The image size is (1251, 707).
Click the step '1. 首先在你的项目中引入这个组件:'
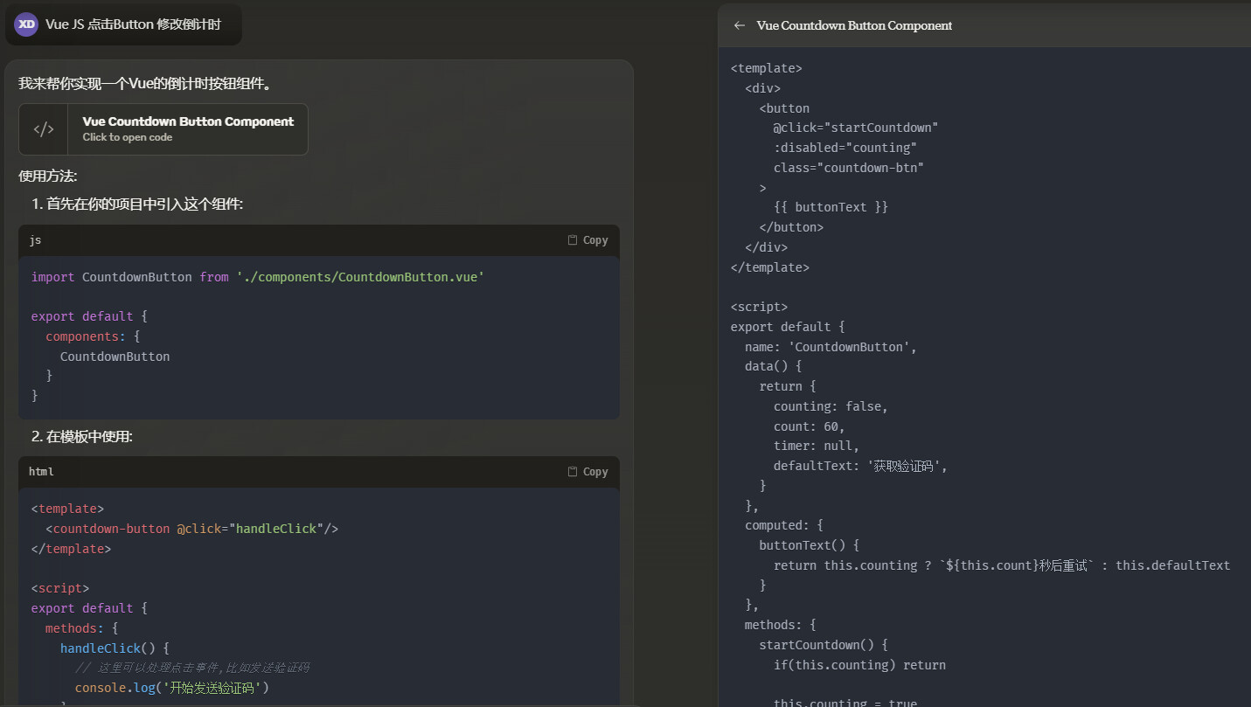[x=137, y=204]
